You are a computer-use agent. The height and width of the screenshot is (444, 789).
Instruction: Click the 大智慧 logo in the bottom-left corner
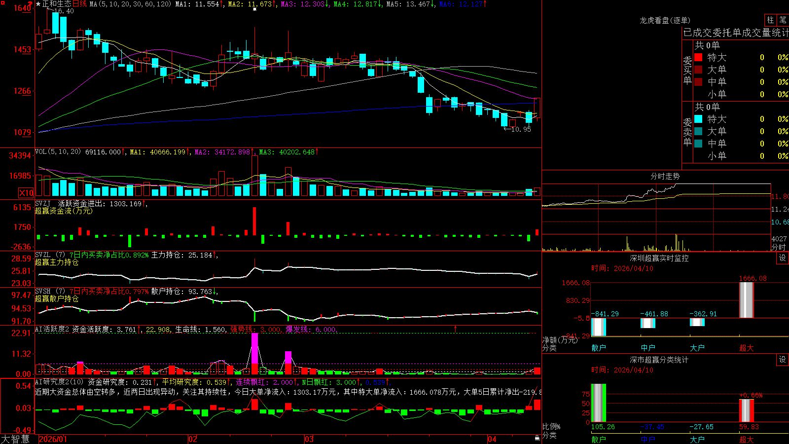point(15,439)
